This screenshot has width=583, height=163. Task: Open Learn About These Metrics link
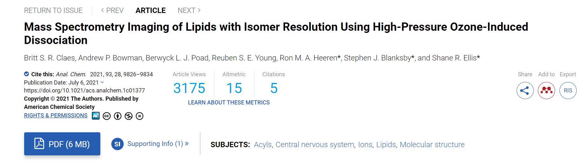(229, 103)
